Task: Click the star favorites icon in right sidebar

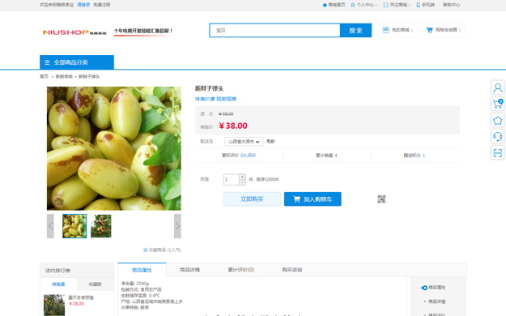Action: click(498, 120)
